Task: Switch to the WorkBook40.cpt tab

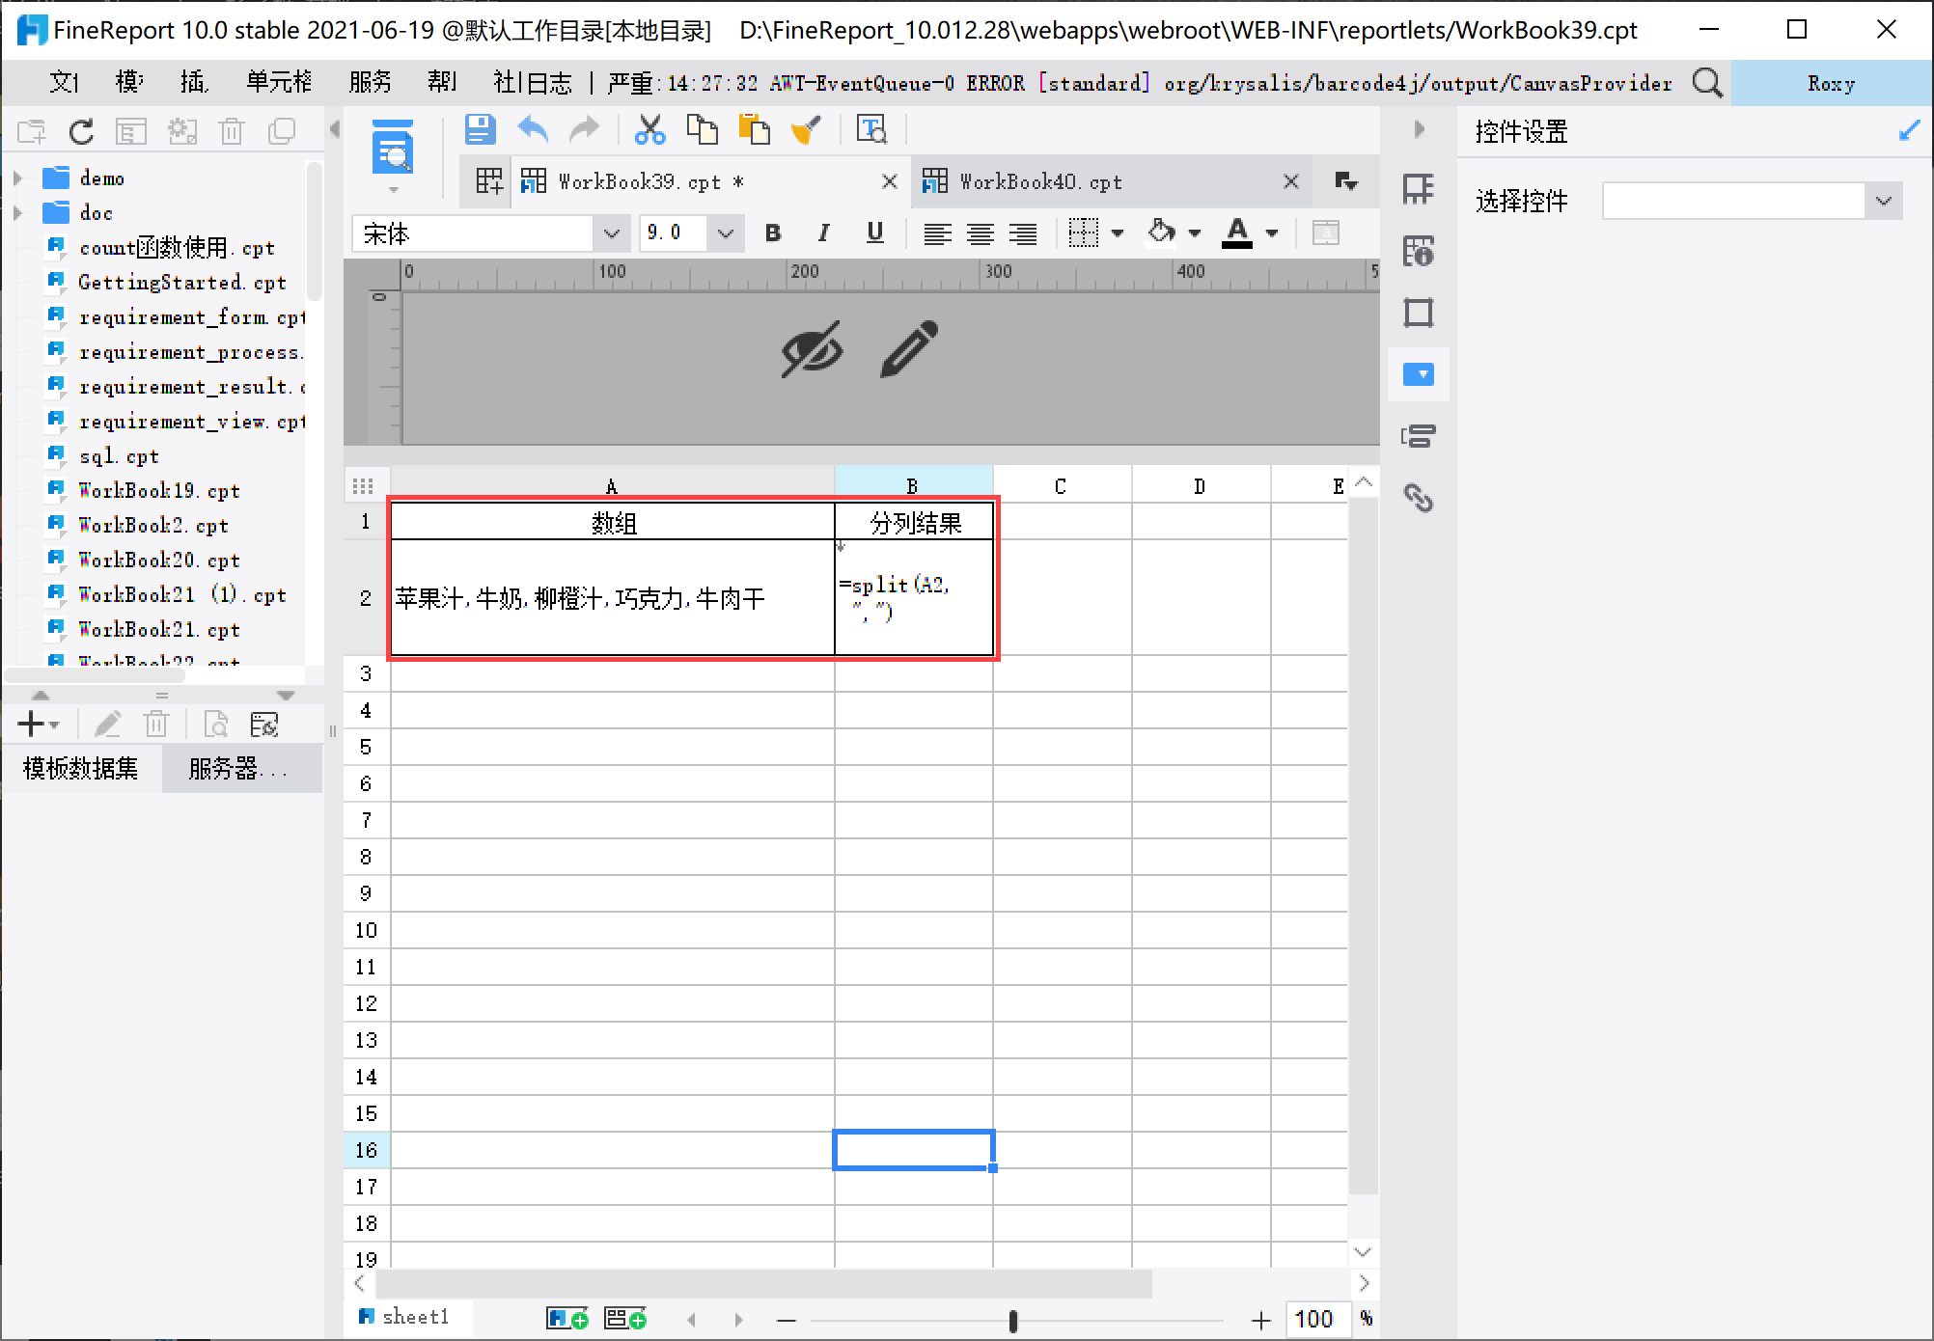Action: pos(1041,181)
